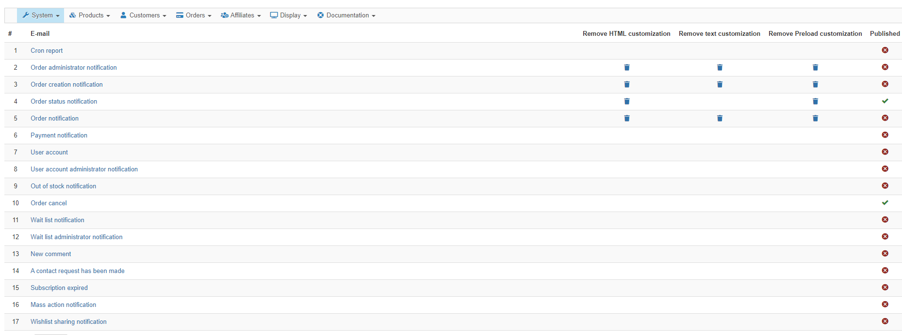Unpublish the Order cancel email
The height and width of the screenshot is (335, 902).
pos(885,203)
